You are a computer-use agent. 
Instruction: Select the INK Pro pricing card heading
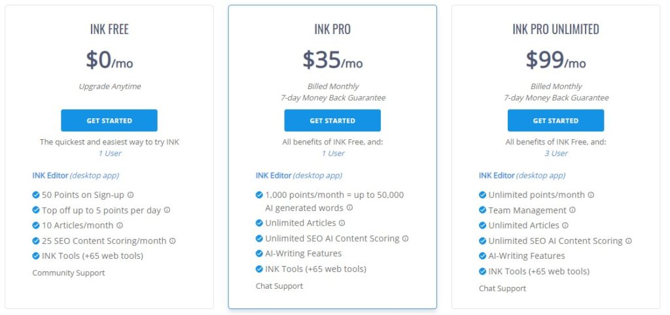pyautogui.click(x=332, y=29)
